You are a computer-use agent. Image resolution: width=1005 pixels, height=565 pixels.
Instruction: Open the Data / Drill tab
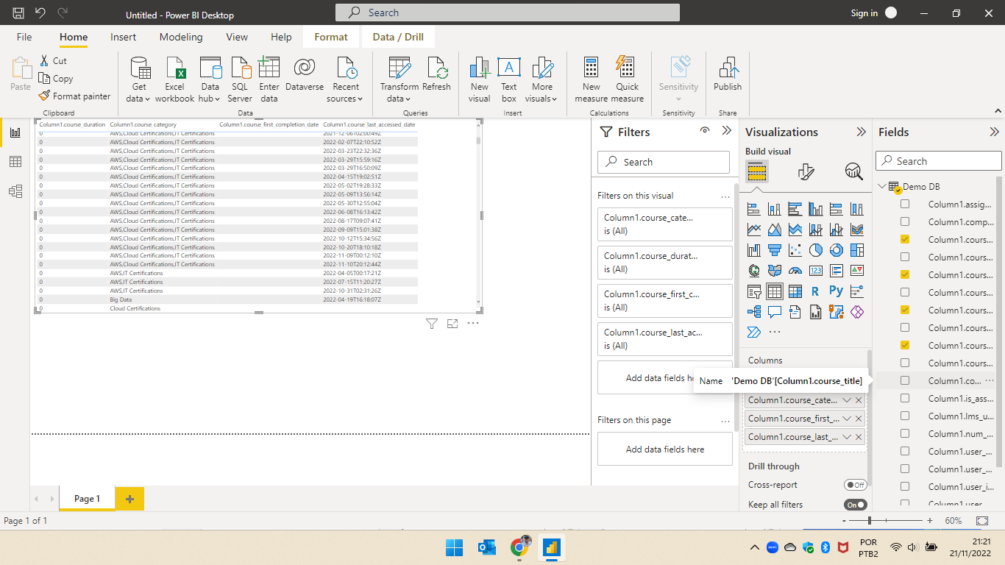point(398,37)
